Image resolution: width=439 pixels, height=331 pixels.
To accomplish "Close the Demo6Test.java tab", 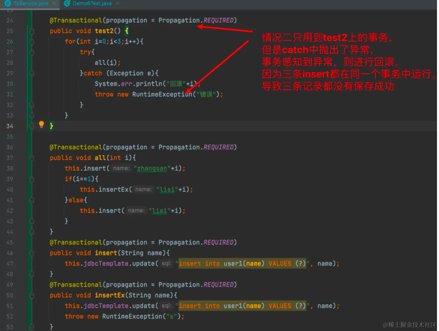I will (x=117, y=3).
